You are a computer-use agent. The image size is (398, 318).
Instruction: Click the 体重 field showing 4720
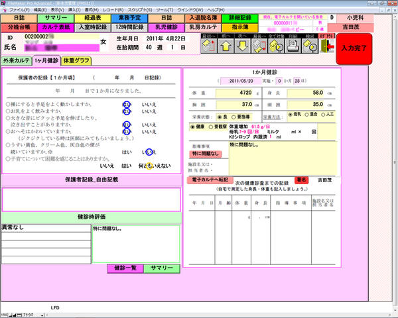(234, 93)
